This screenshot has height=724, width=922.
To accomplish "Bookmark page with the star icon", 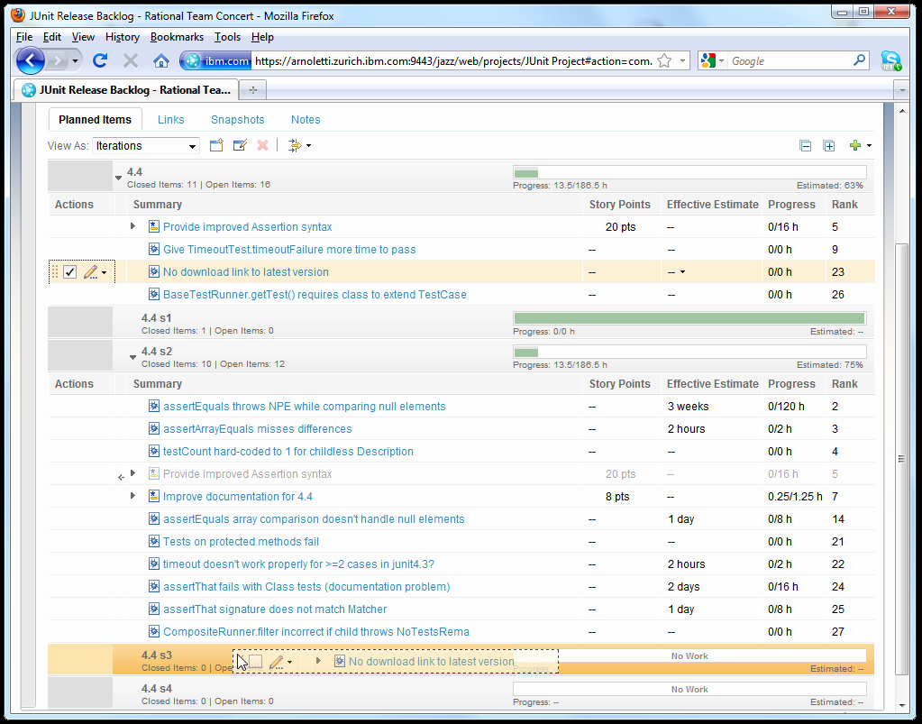I will (x=664, y=60).
